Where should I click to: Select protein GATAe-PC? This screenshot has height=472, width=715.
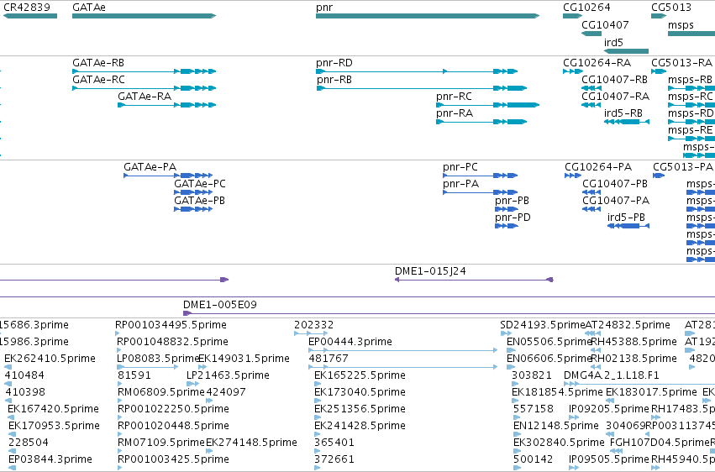click(193, 192)
